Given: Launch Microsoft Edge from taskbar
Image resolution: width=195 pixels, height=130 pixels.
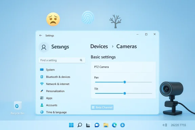Looking at the screenshot, I should click(x=114, y=125).
